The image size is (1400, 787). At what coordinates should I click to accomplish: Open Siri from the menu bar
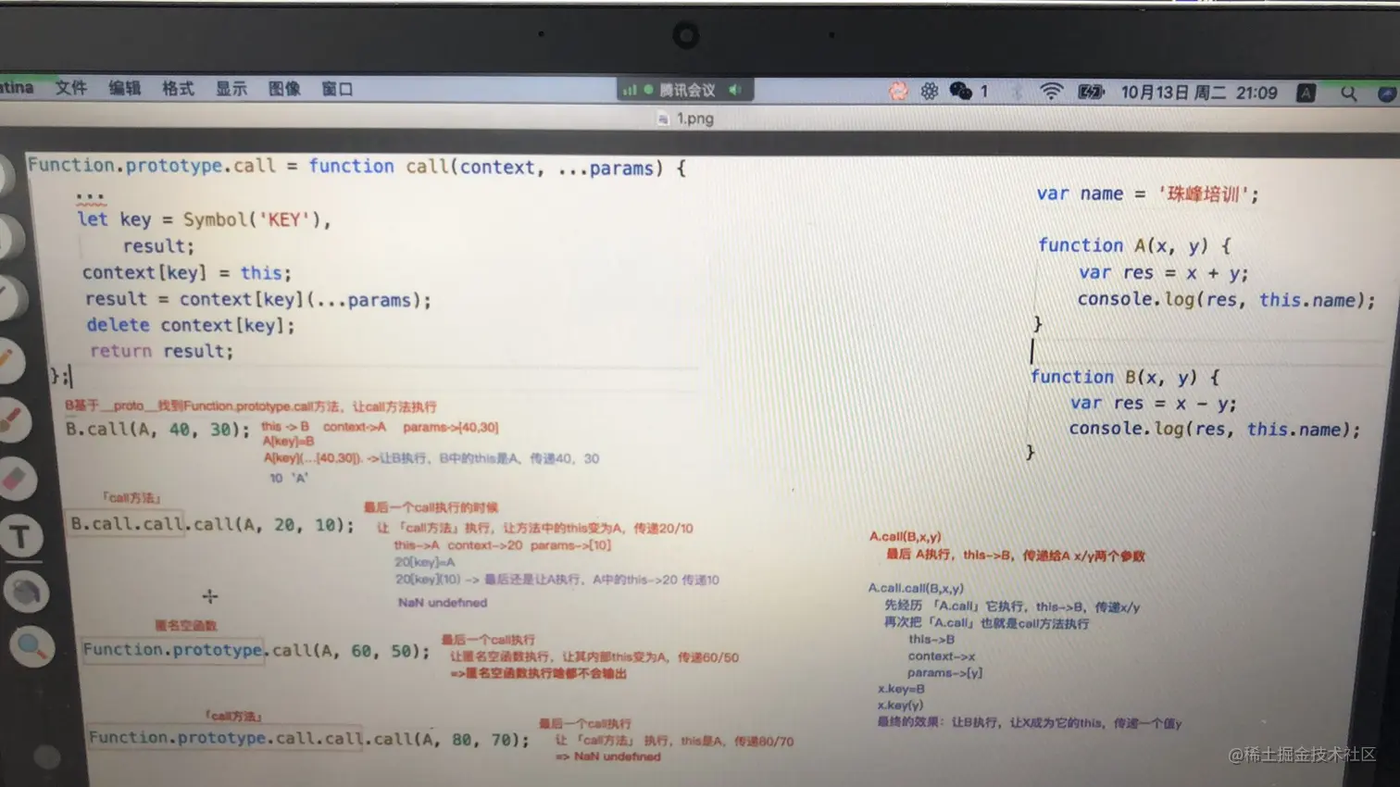pos(1387,94)
